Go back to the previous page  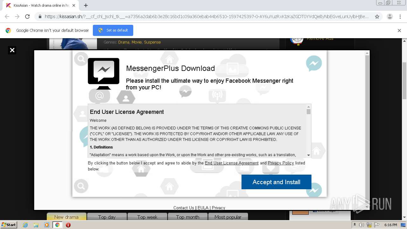7,17
